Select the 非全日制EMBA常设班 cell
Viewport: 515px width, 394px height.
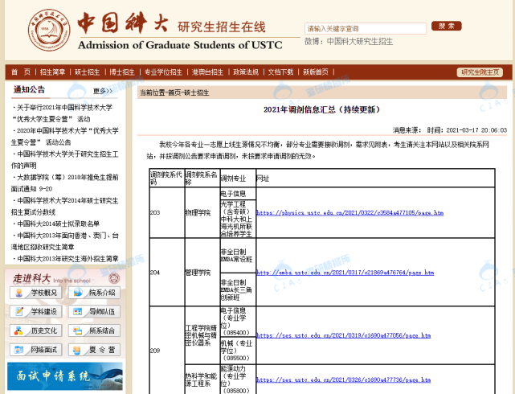(x=238, y=256)
